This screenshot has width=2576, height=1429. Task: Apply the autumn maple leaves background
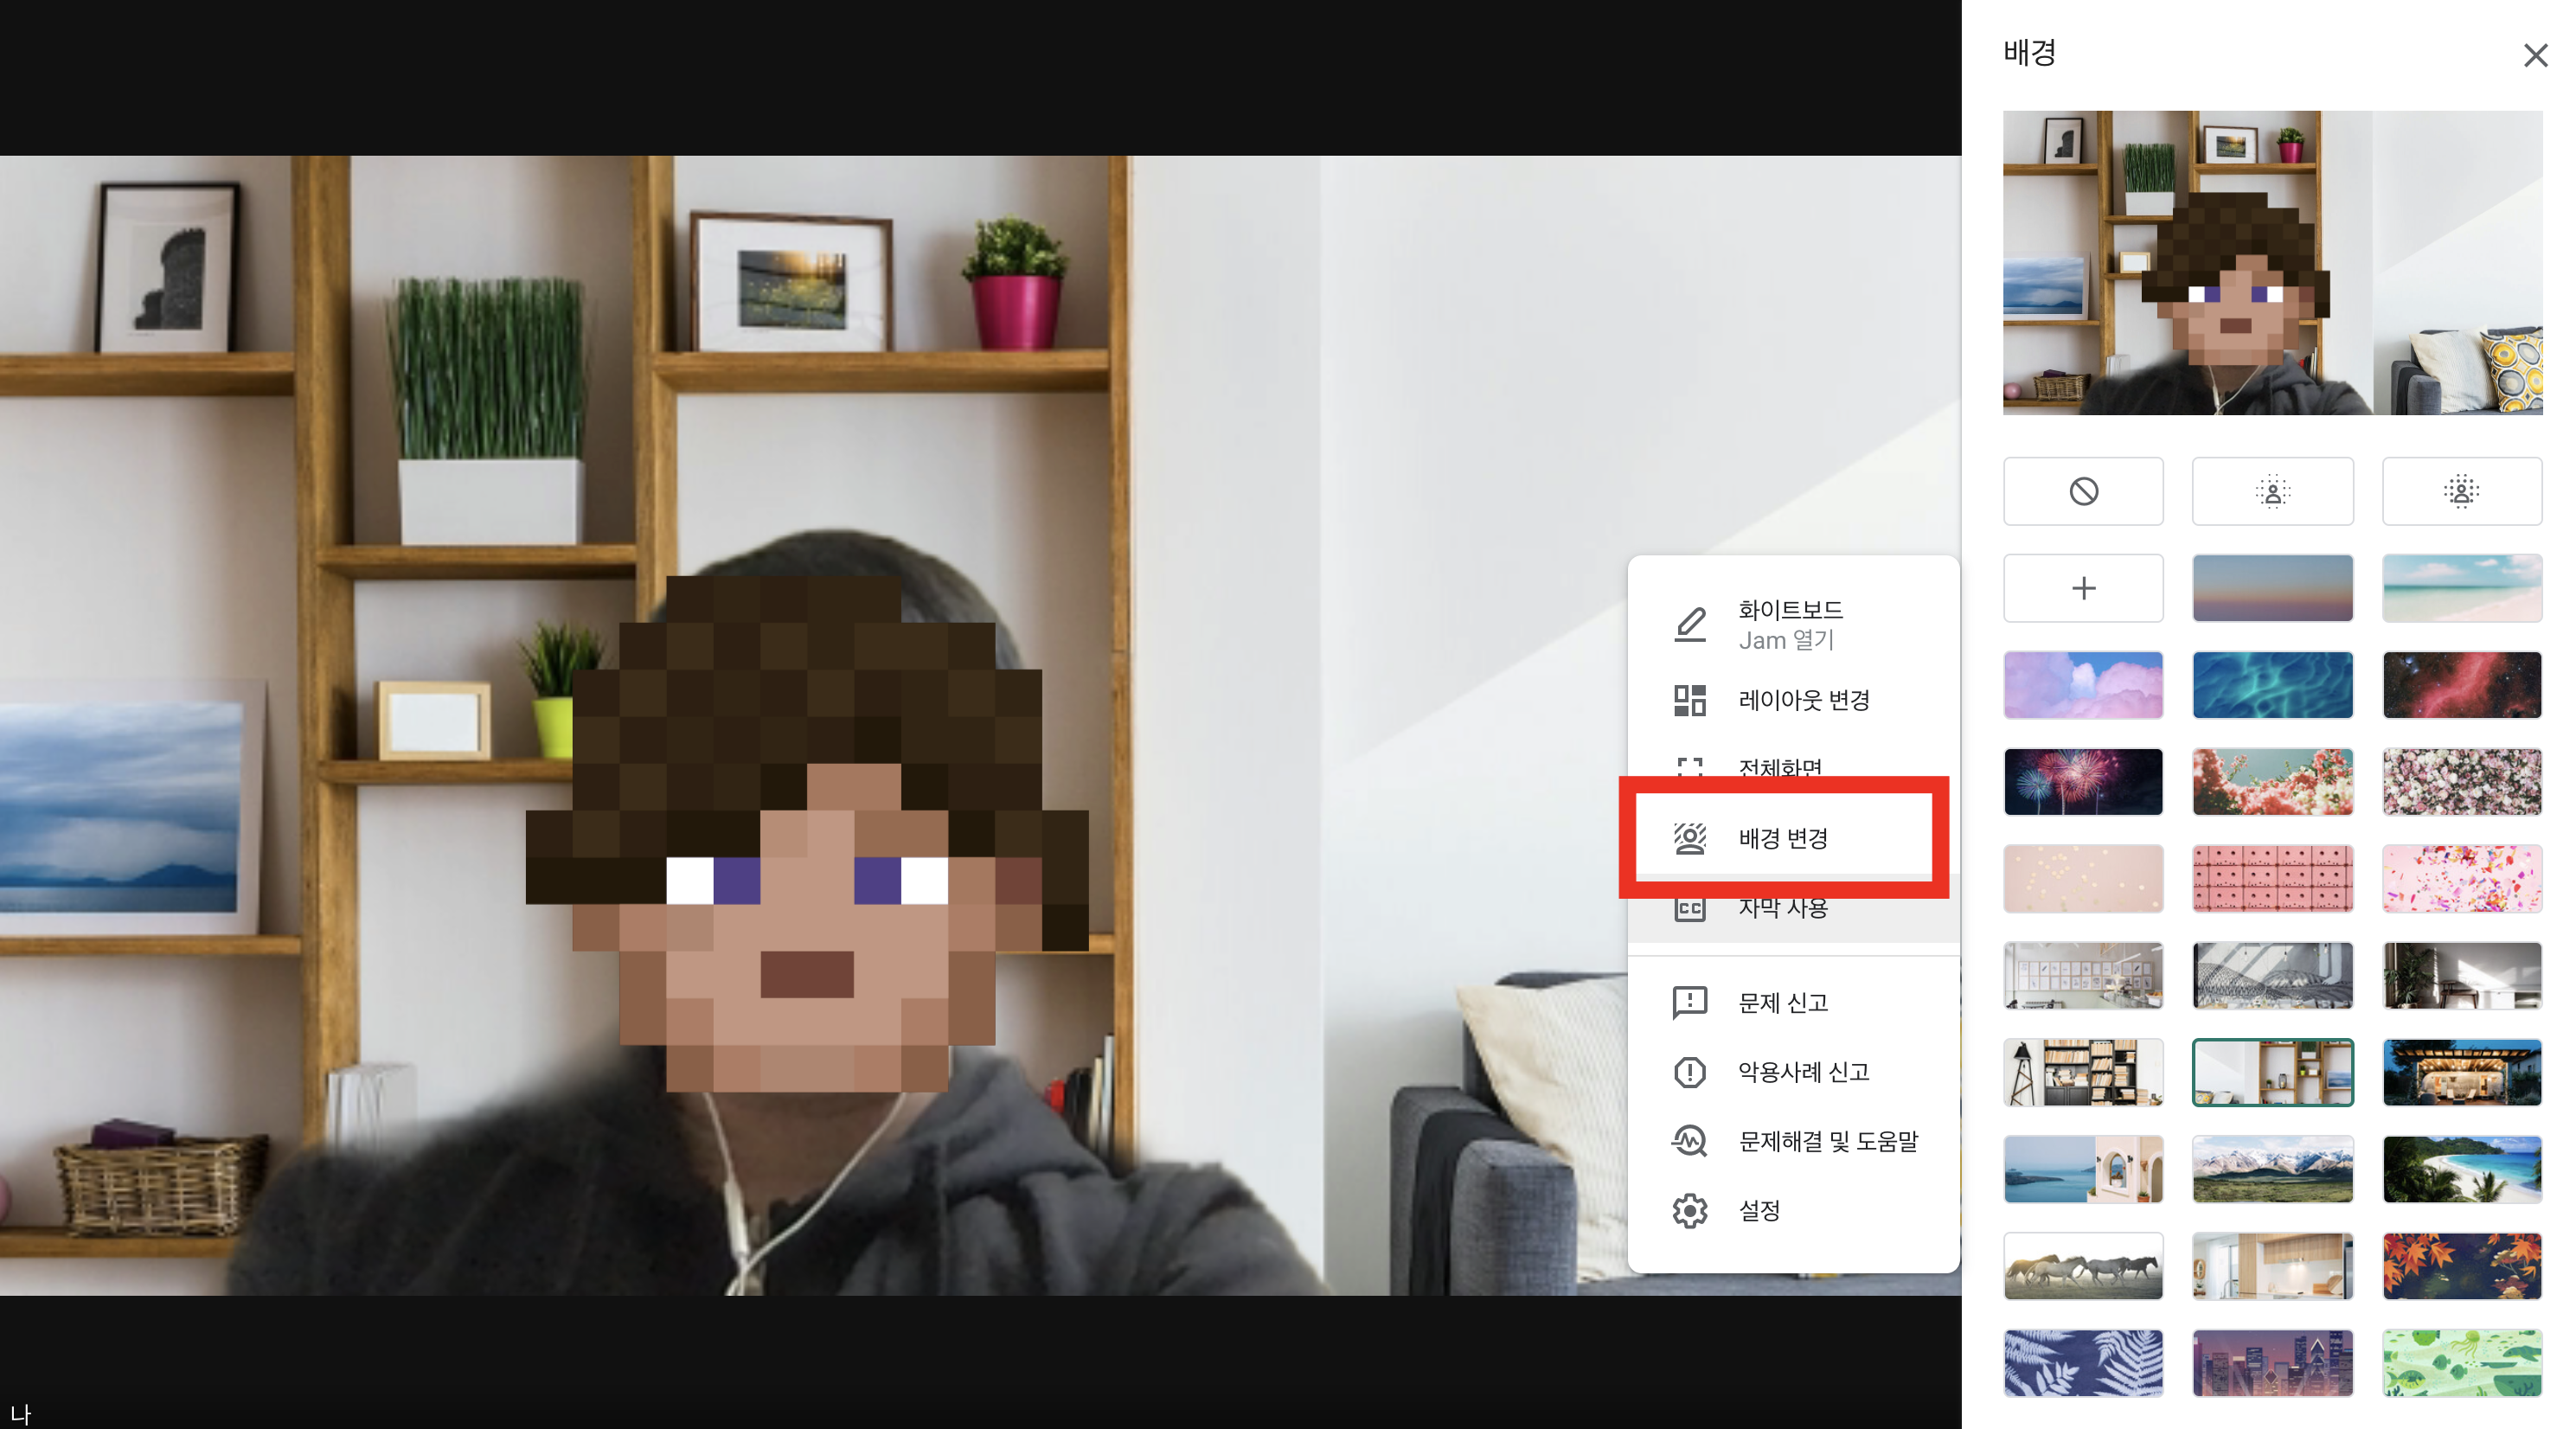point(2461,1266)
